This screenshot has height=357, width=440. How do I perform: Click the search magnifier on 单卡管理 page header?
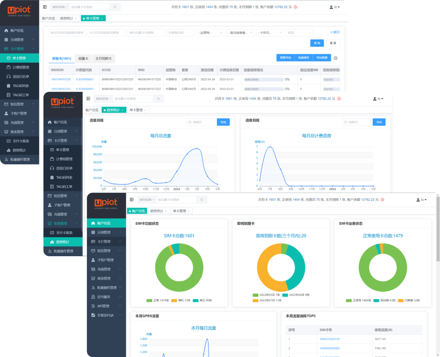point(115,7)
